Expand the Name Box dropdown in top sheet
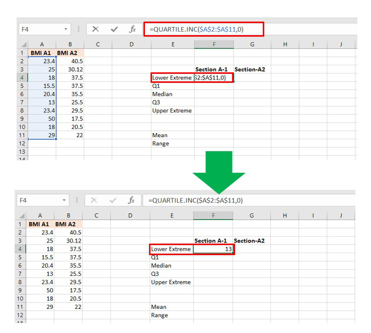371x333 pixels. (x=66, y=29)
